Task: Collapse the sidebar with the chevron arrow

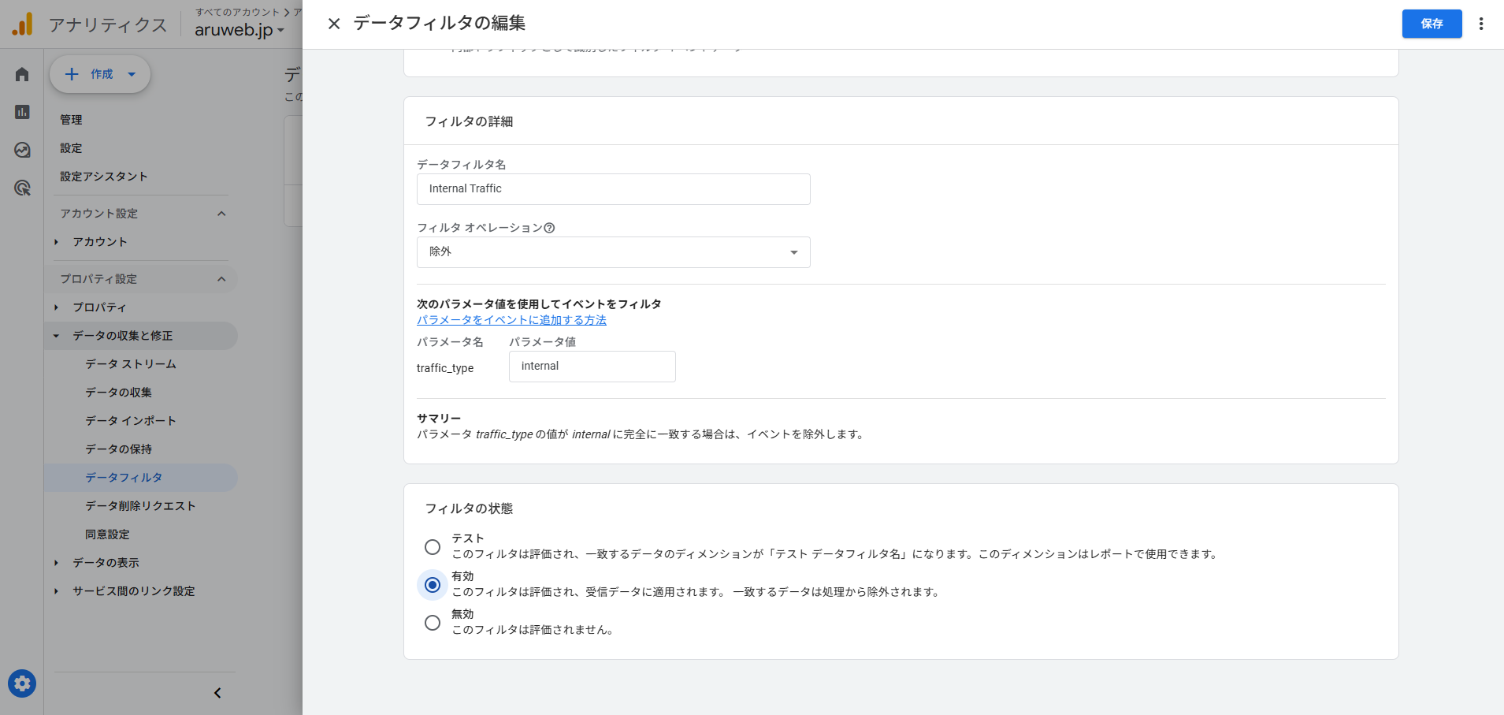Action: pyautogui.click(x=217, y=693)
